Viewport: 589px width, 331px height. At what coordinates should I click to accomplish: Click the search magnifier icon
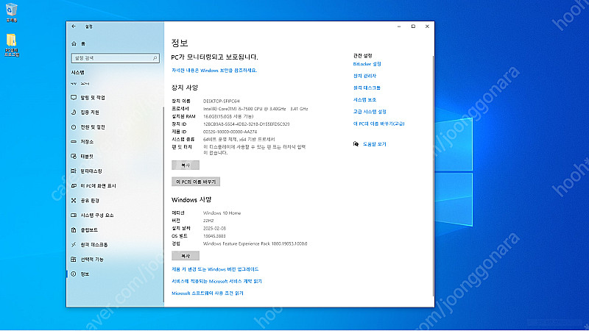pyautogui.click(x=155, y=58)
